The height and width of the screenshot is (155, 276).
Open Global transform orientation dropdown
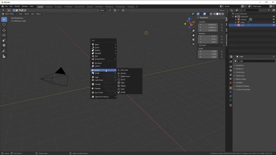102,10
